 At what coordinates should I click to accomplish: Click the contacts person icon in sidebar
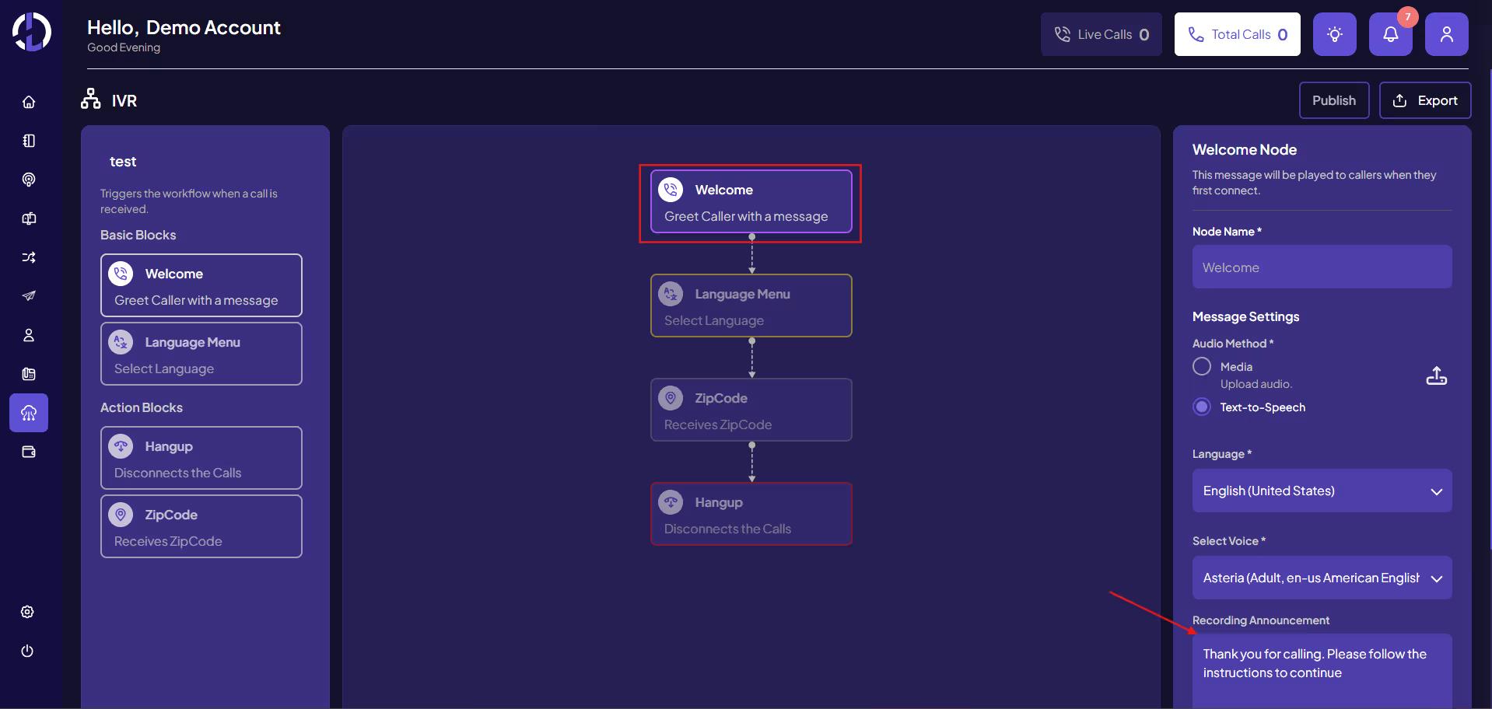(28, 335)
